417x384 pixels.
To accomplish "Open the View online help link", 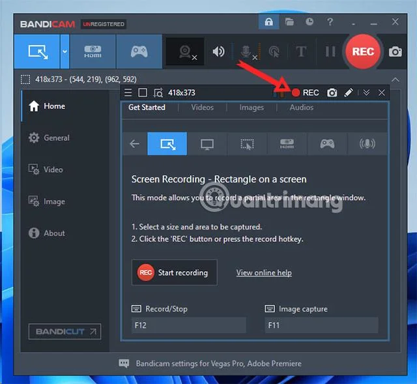I will coord(264,273).
